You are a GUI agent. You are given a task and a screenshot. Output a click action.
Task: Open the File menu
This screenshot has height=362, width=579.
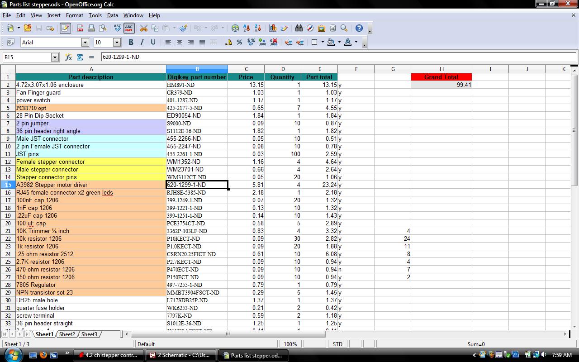pos(6,15)
